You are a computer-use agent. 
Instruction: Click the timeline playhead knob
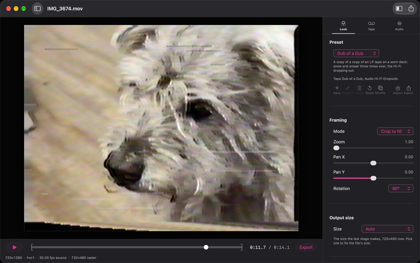point(206,247)
